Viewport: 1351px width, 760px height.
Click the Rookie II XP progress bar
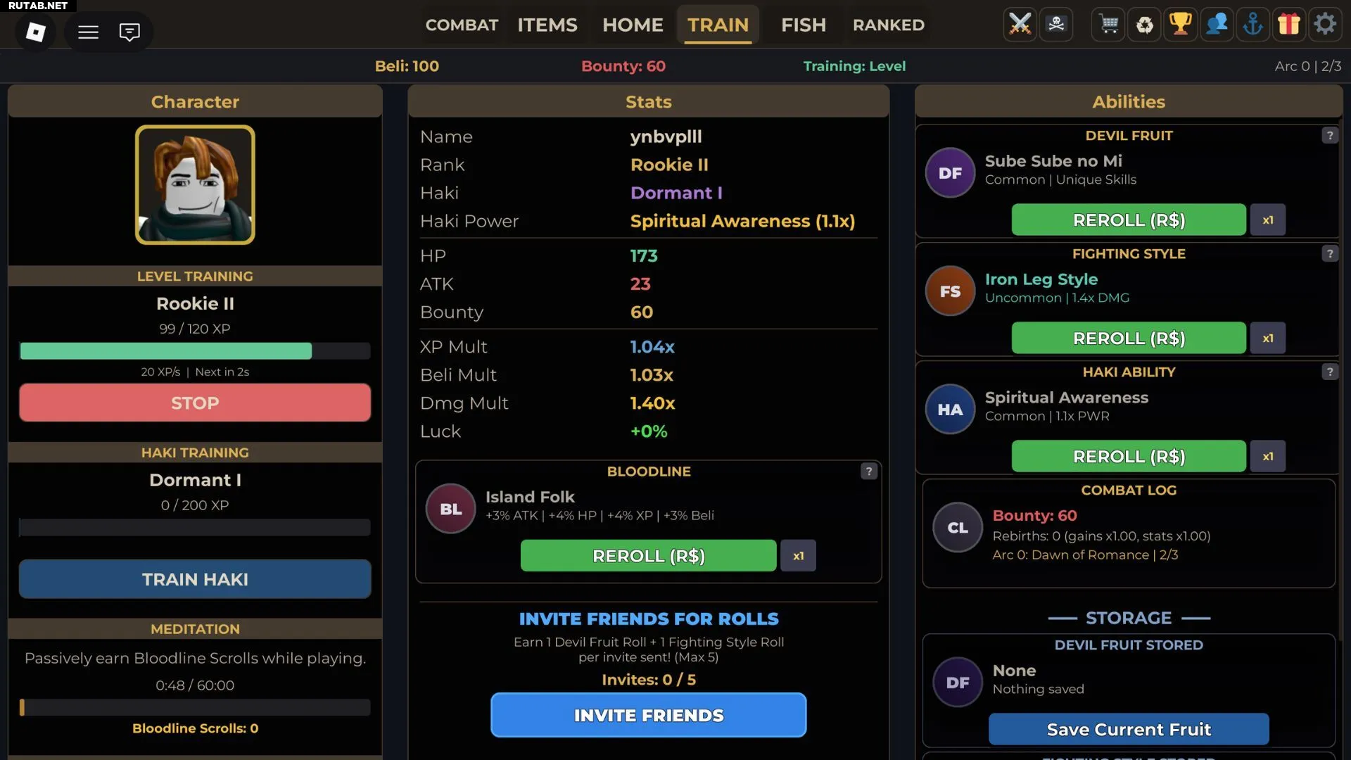[x=195, y=351]
